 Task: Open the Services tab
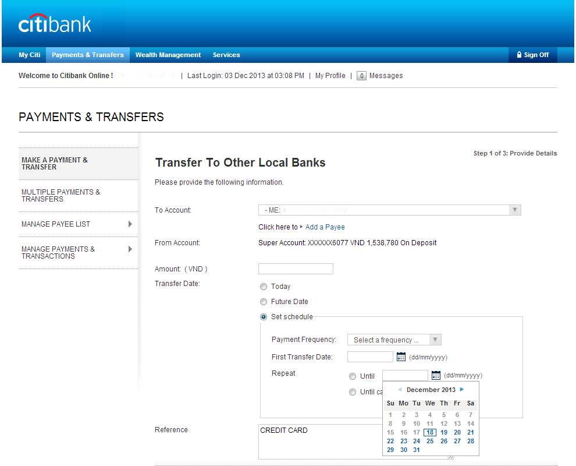coord(226,55)
